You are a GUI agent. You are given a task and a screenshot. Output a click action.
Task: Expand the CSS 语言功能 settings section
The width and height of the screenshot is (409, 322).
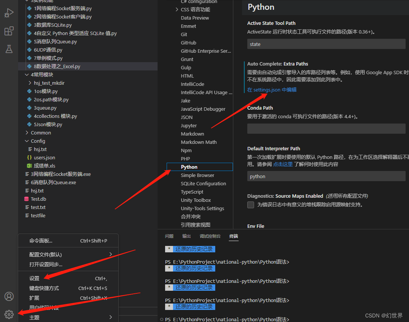(177, 9)
